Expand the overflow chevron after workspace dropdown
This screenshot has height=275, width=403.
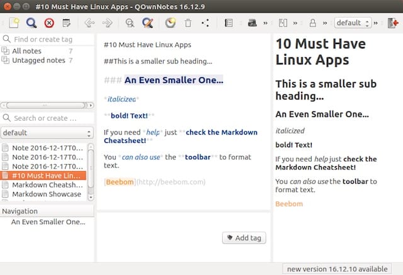pyautogui.click(x=376, y=23)
